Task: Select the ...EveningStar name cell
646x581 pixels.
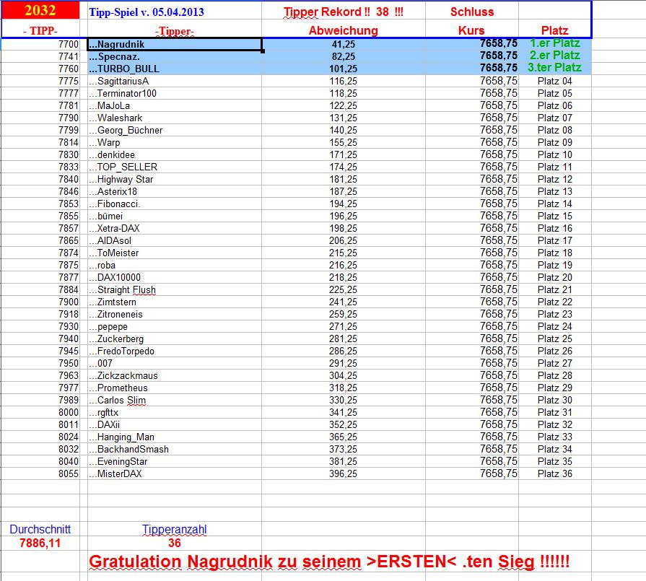Action: pyautogui.click(x=175, y=461)
